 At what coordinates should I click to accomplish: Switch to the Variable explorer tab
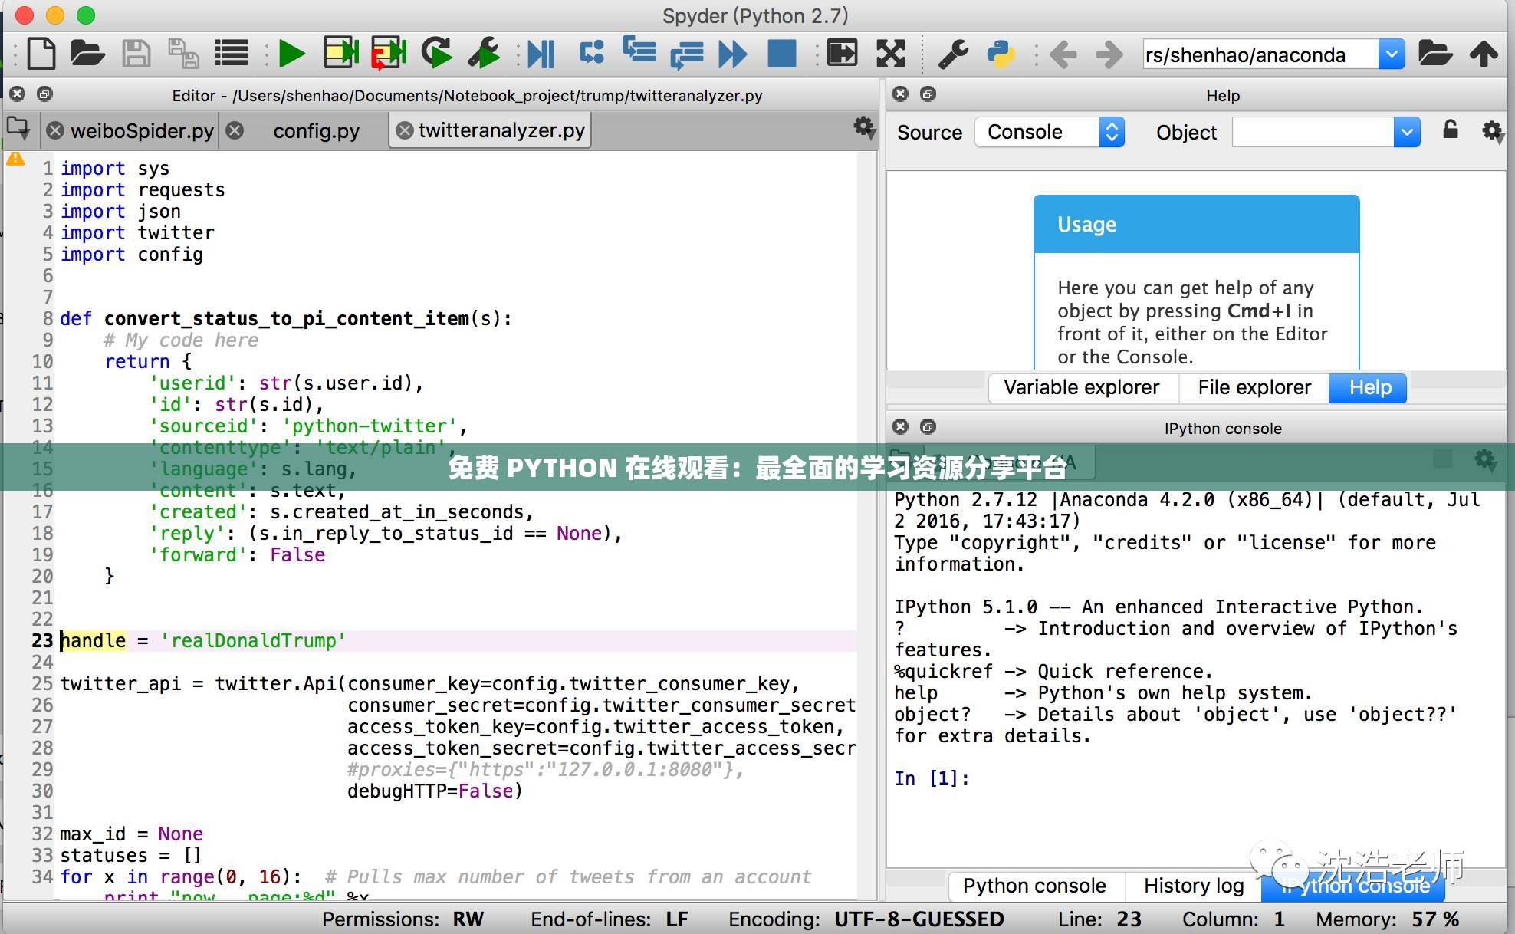[x=1083, y=387]
